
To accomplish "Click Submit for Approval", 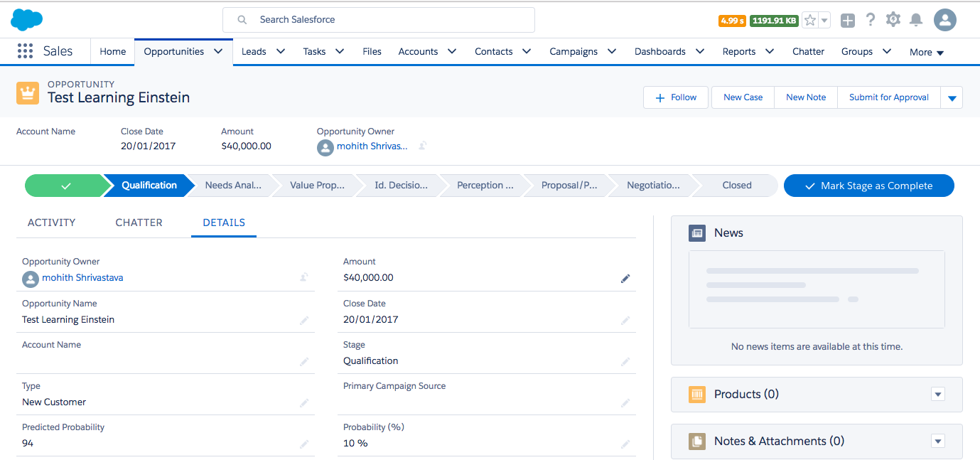I will point(889,97).
